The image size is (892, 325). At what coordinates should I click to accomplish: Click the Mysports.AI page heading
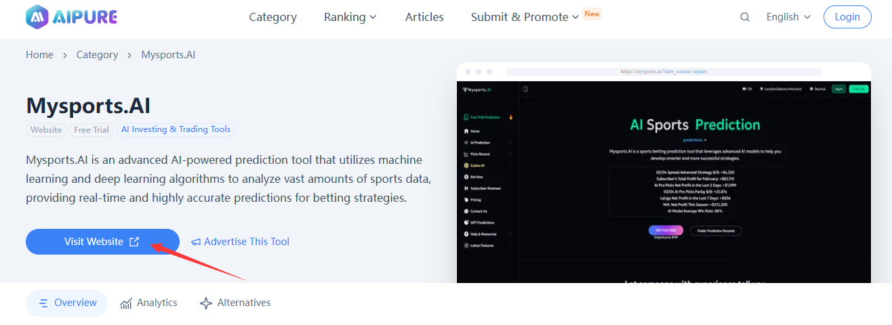[x=88, y=106]
